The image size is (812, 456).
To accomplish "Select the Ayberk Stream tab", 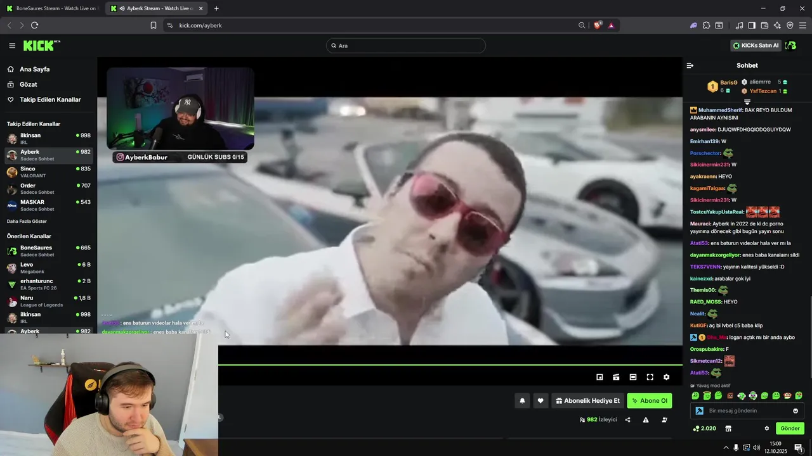I will pos(157,8).
